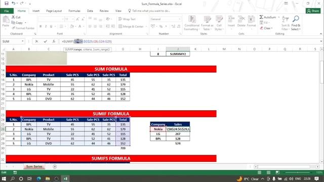Click the Delete cells icon
Image resolution: width=324 pixels, height=182 pixels.
point(241,19)
